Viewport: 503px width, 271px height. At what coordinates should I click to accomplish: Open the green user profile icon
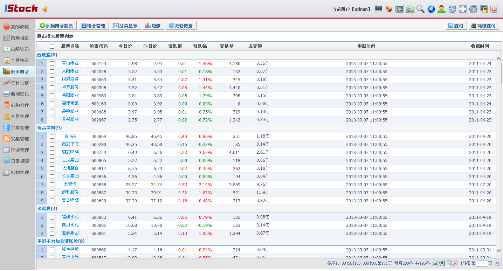pos(441,9)
